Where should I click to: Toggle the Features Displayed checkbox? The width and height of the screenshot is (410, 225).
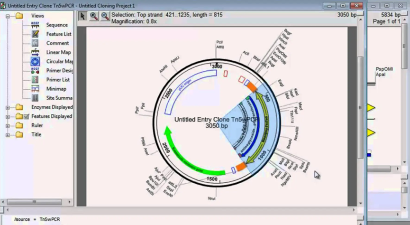point(26,116)
